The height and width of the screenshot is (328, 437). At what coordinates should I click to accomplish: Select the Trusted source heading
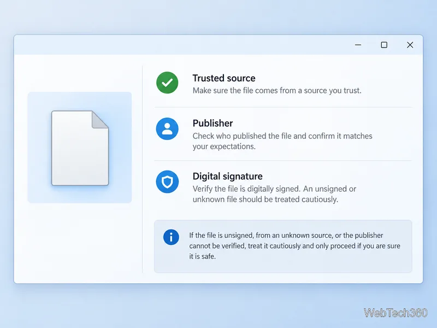tap(224, 78)
